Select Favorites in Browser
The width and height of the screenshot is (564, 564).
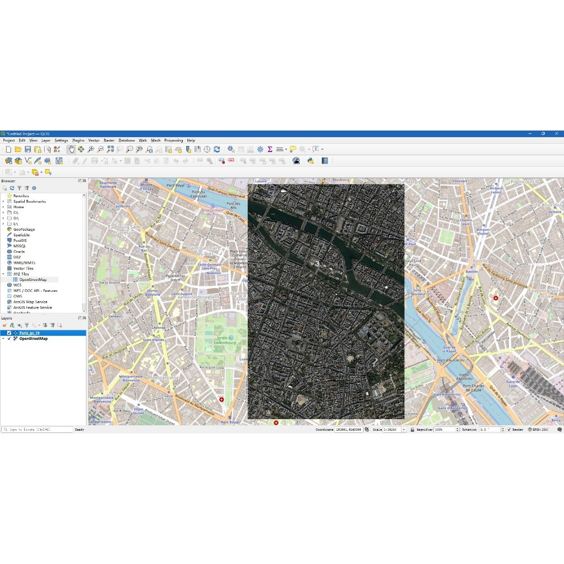21,196
